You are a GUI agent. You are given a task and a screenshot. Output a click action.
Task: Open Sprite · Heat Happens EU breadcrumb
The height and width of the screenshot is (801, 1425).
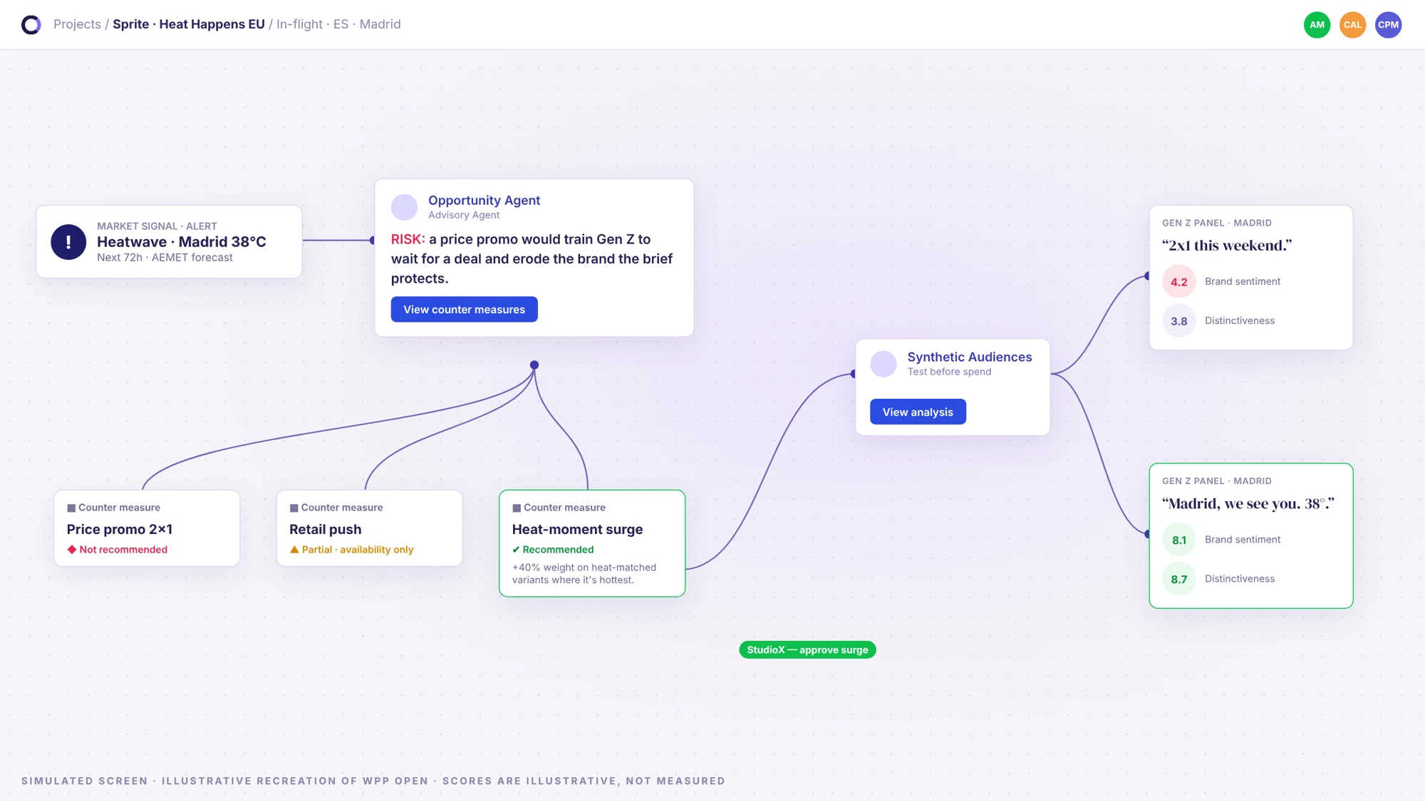click(189, 24)
